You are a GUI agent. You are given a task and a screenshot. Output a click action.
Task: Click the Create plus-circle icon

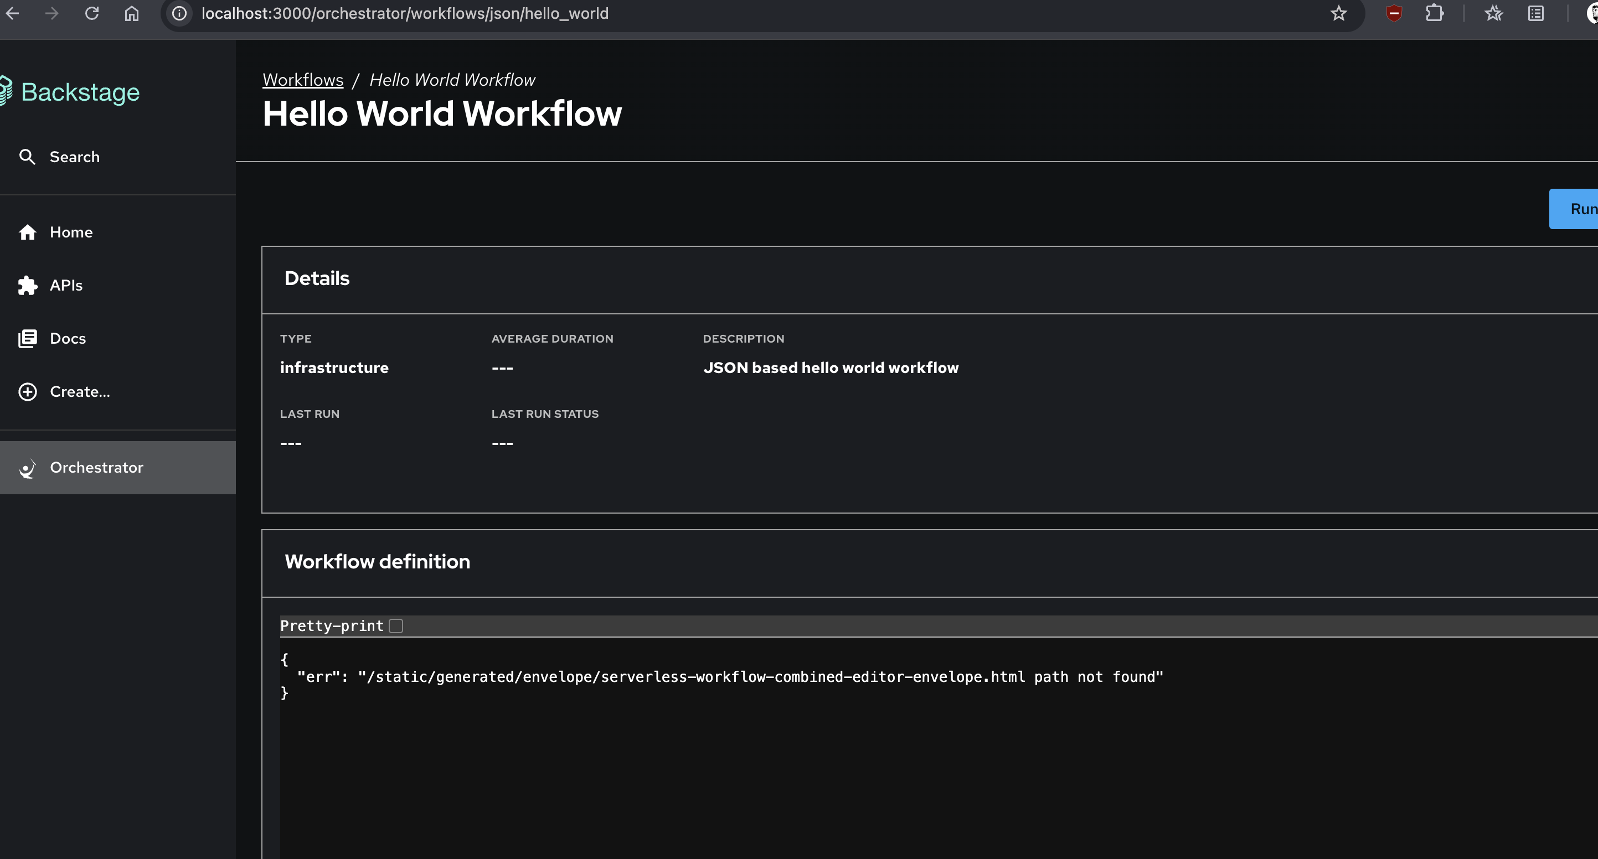click(x=27, y=392)
